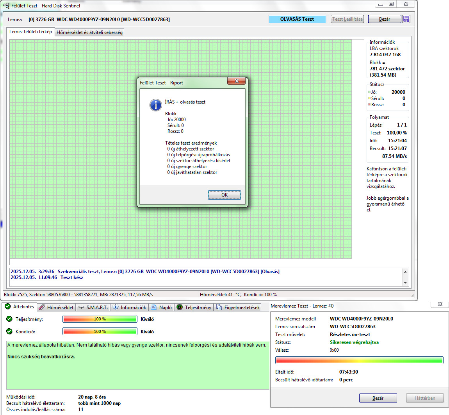Click the green Jó status legend square
Image resolution: width=449 pixels, height=415 pixels.
pyautogui.click(x=369, y=92)
